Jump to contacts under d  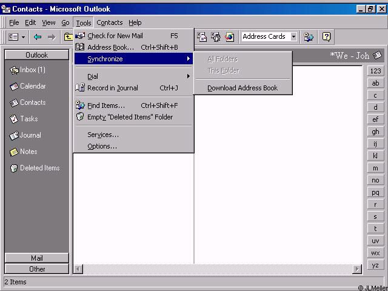tap(375, 107)
